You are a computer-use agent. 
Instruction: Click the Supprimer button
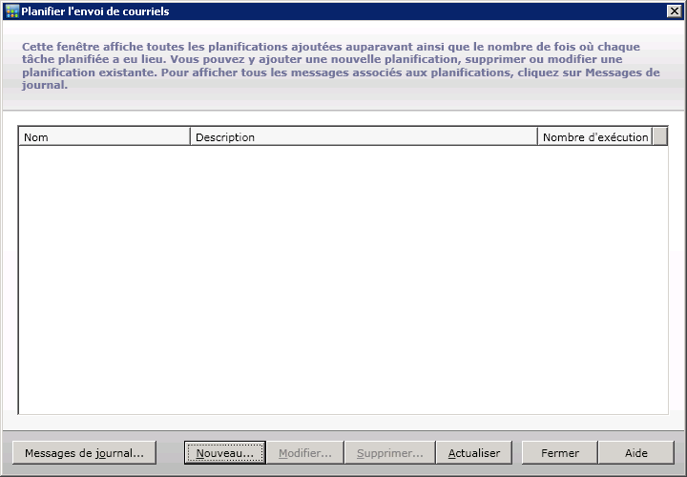point(390,452)
